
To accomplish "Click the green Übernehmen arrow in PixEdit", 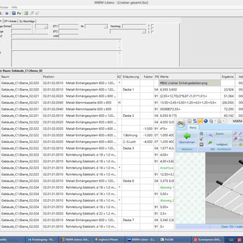I will (x=187, y=136).
